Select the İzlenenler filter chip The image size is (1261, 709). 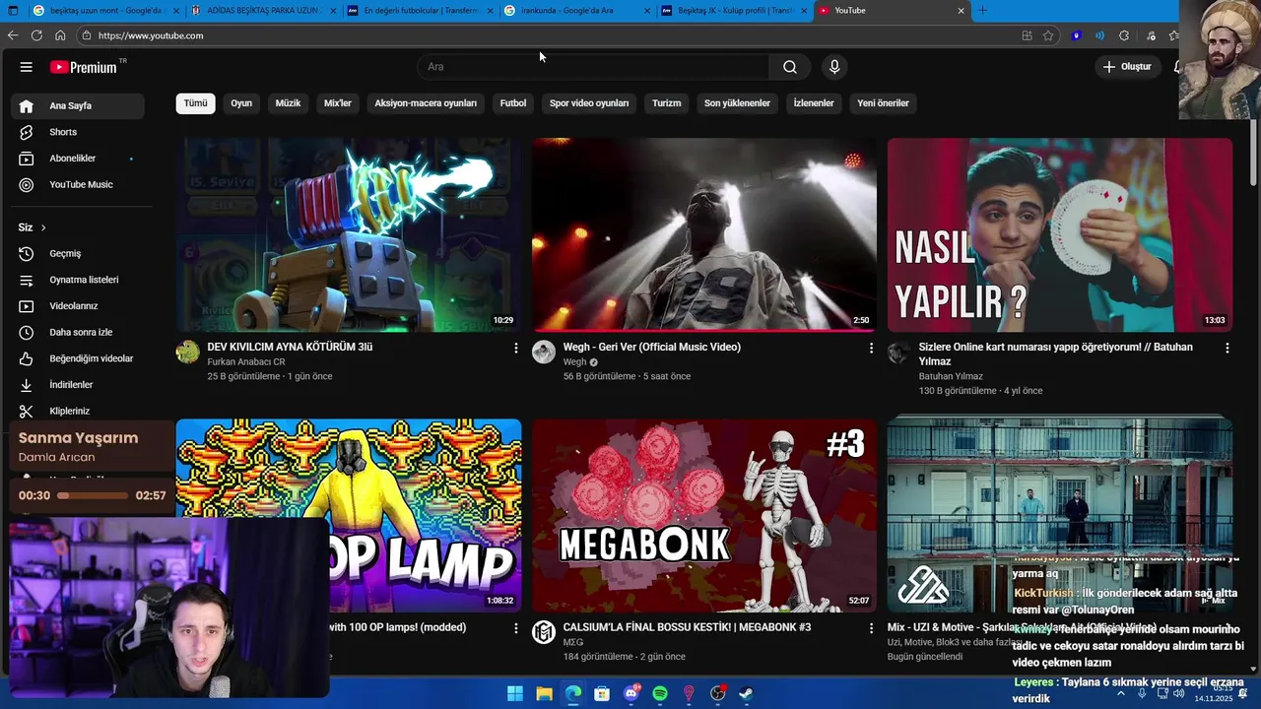(x=814, y=102)
